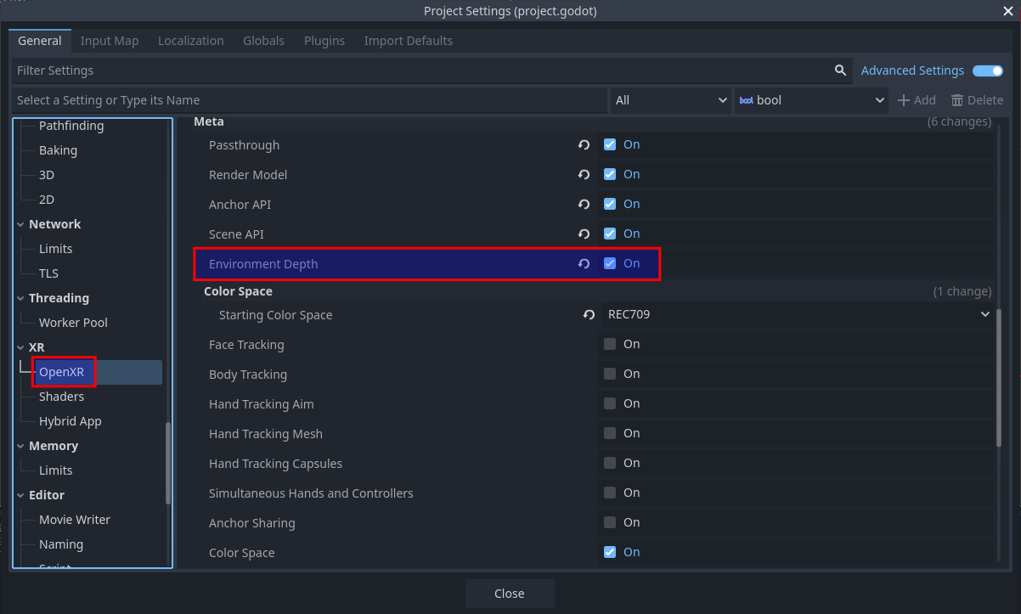Image resolution: width=1021 pixels, height=614 pixels.
Task: Toggle off the Advanced Settings switch
Action: (x=987, y=70)
